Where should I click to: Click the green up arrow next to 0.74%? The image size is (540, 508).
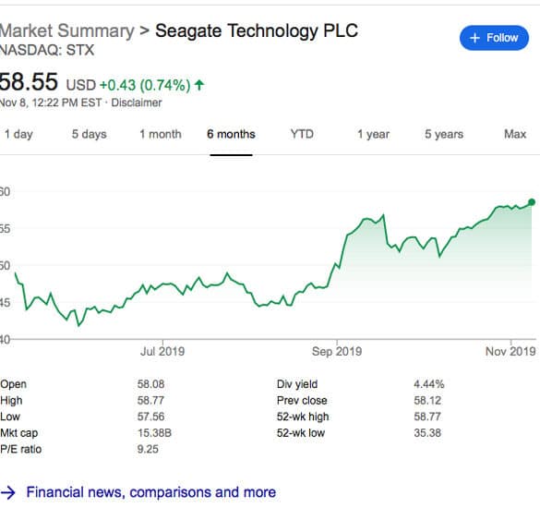click(x=199, y=85)
